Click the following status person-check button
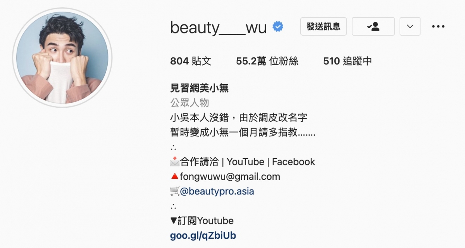The width and height of the screenshot is (465, 248). (x=373, y=26)
